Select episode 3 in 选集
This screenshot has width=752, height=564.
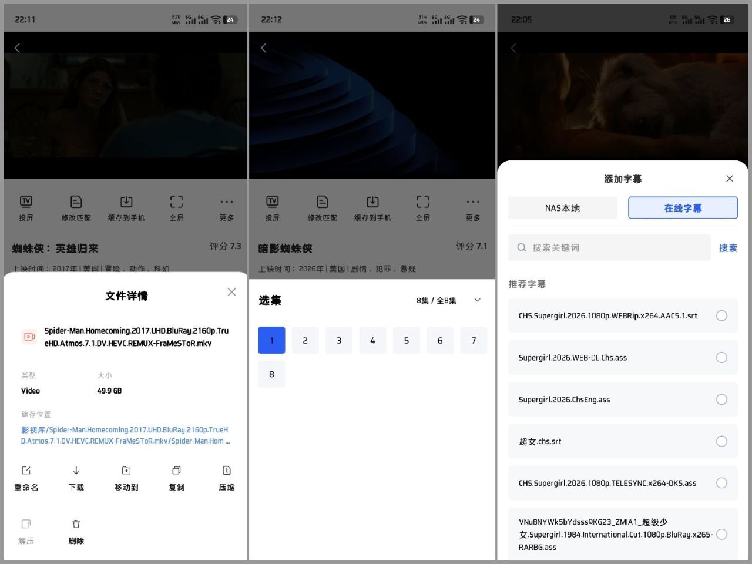click(339, 340)
